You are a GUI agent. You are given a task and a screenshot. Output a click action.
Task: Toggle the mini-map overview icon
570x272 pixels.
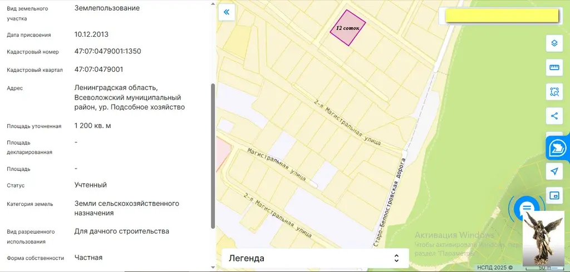click(554, 195)
